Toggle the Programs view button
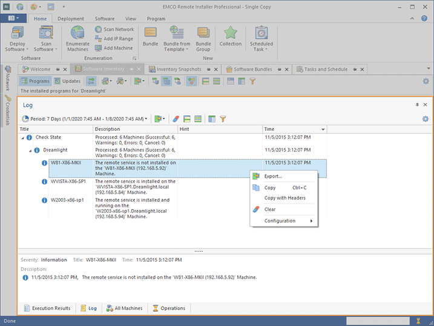This screenshot has width=434, height=326. click(35, 81)
